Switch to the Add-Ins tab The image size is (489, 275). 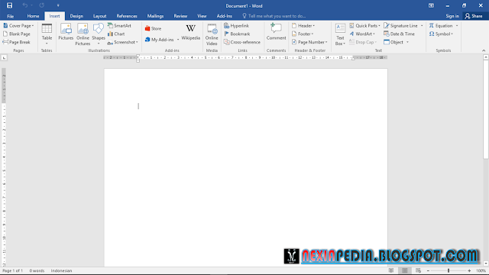(224, 16)
